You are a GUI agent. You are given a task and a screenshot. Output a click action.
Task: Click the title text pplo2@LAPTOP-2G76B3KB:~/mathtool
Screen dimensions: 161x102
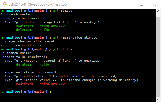coord(38,4)
